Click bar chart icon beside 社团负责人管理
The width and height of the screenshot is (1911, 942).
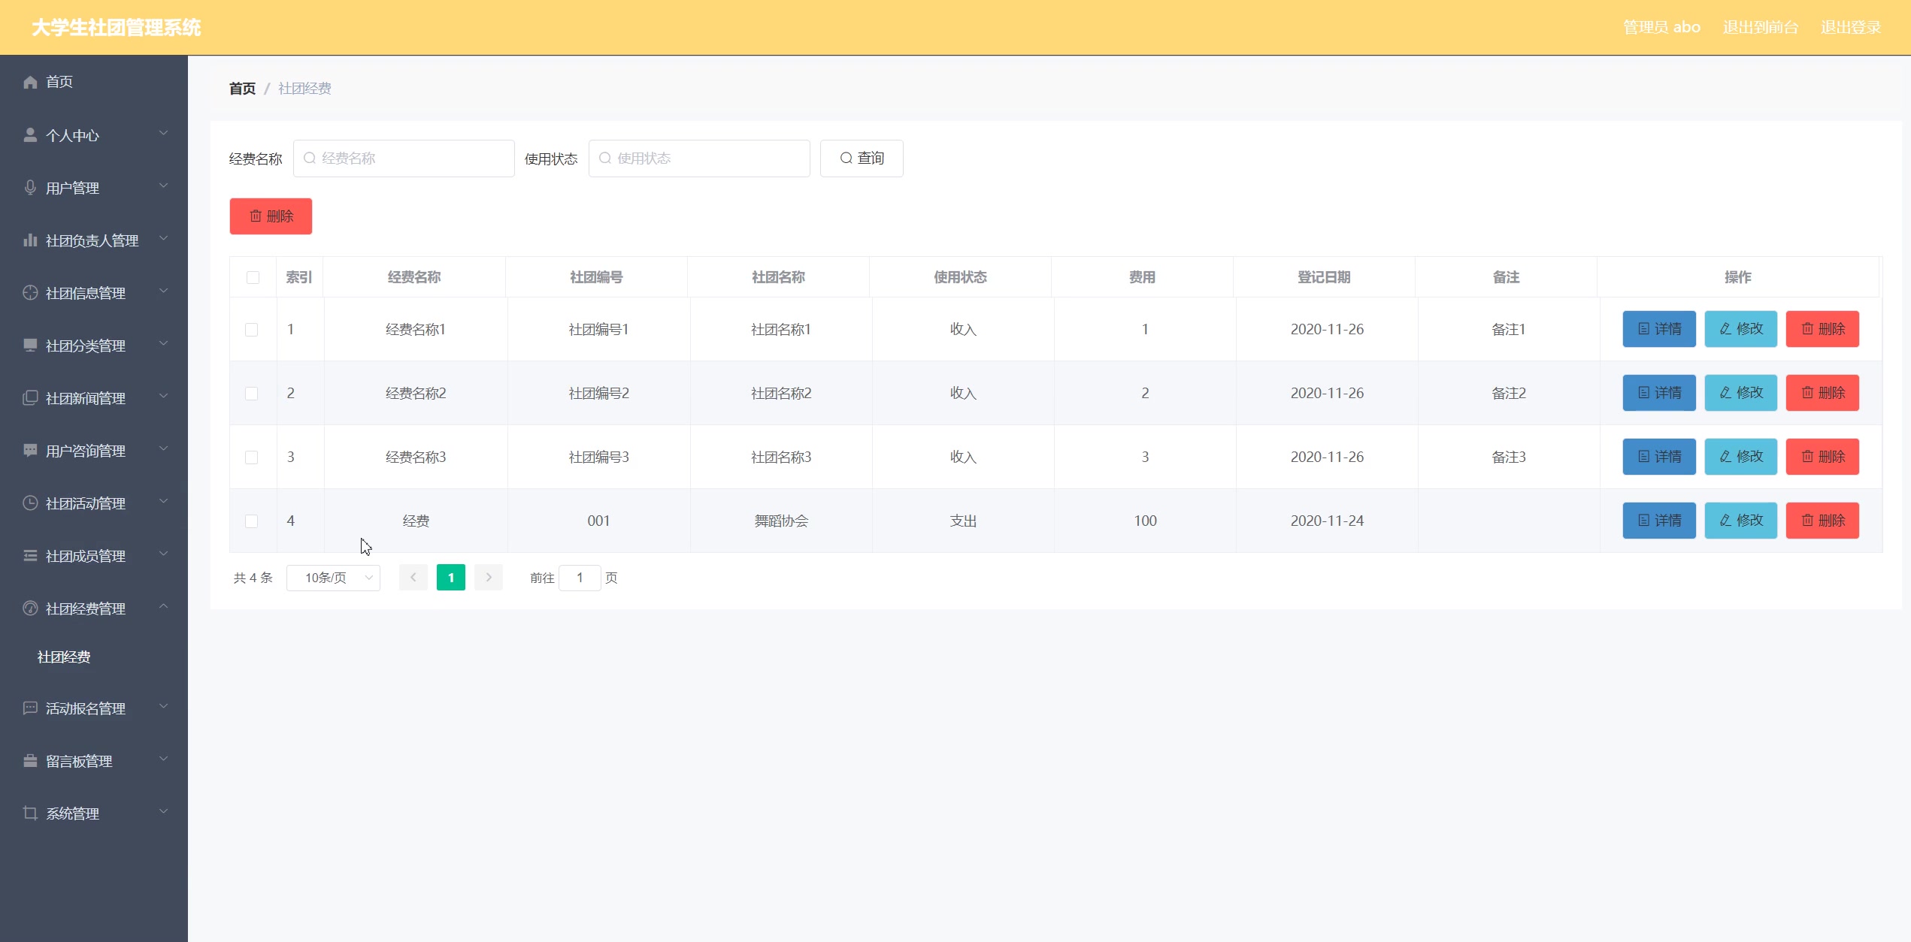pyautogui.click(x=30, y=240)
